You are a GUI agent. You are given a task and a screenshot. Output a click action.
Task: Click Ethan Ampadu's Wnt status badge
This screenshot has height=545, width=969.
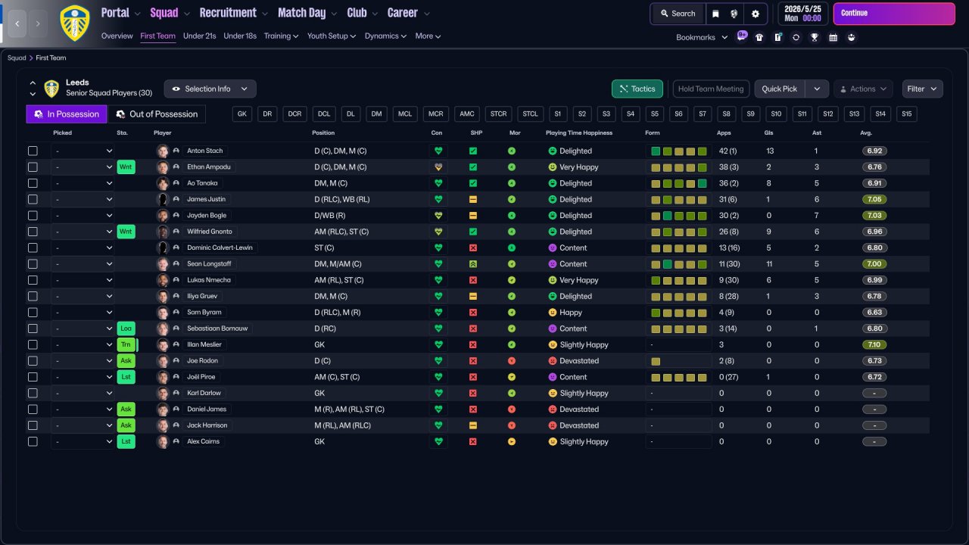click(126, 167)
